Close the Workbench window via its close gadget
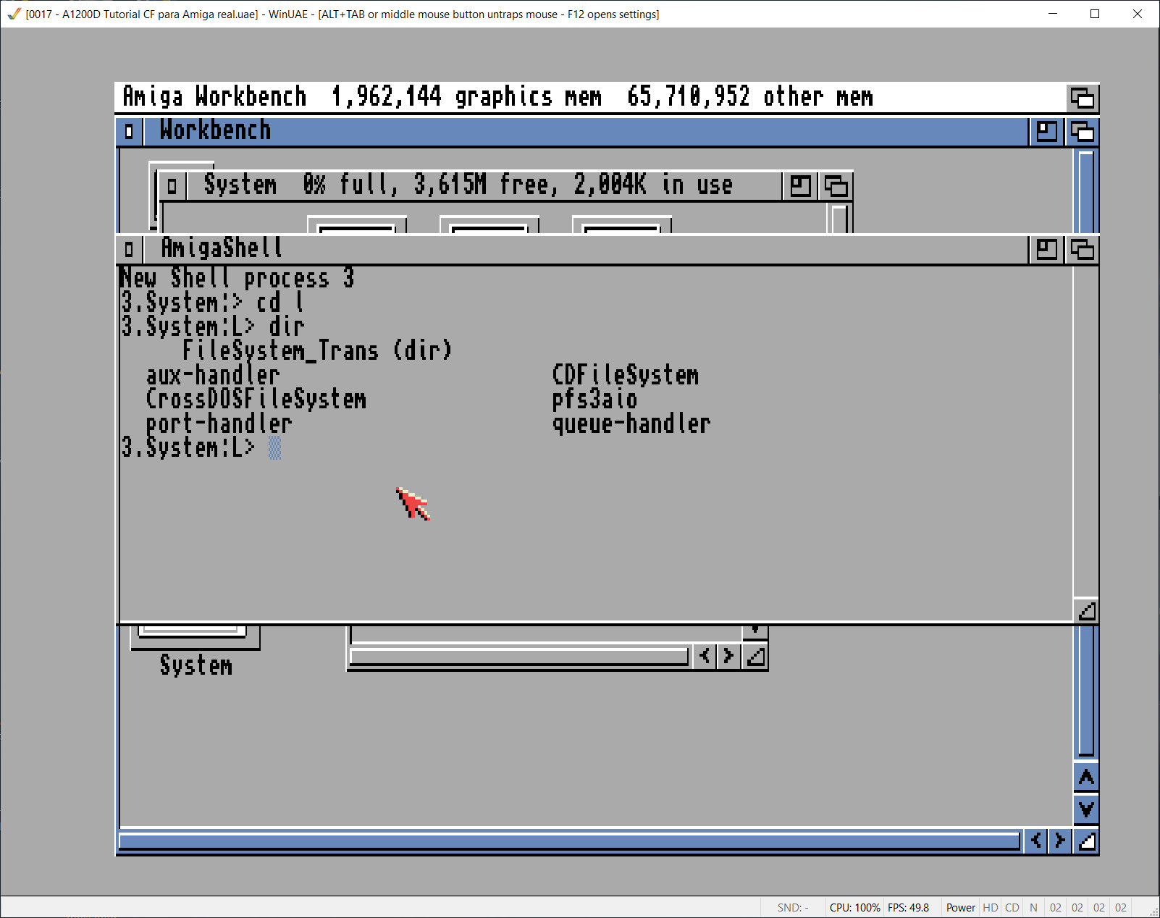This screenshot has height=918, width=1160. click(129, 131)
